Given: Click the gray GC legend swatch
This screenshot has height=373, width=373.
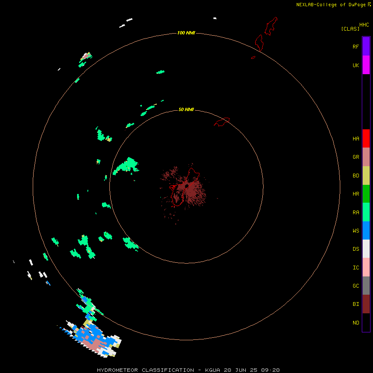Looking at the screenshot, I should click(x=366, y=286).
